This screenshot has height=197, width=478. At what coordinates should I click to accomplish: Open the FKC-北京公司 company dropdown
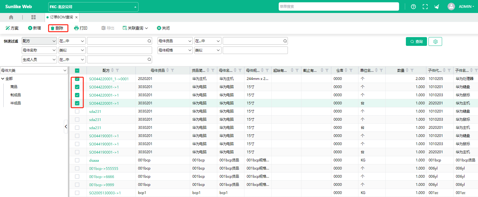pos(93,7)
